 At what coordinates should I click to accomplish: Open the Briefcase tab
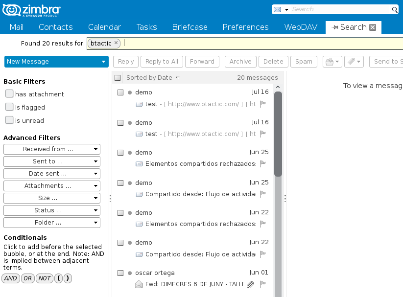pos(190,27)
